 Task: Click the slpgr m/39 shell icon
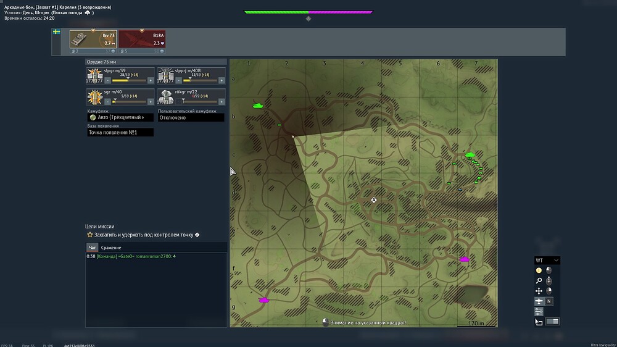[94, 75]
